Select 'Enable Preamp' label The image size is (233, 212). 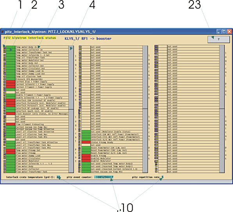tap(99, 156)
